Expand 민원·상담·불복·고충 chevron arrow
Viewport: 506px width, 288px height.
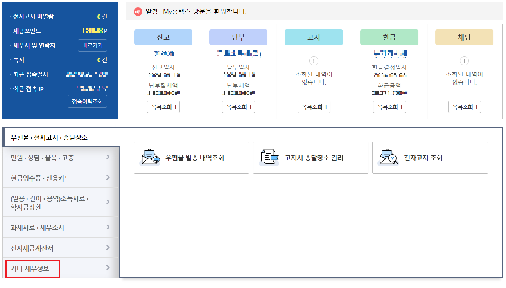tap(108, 157)
